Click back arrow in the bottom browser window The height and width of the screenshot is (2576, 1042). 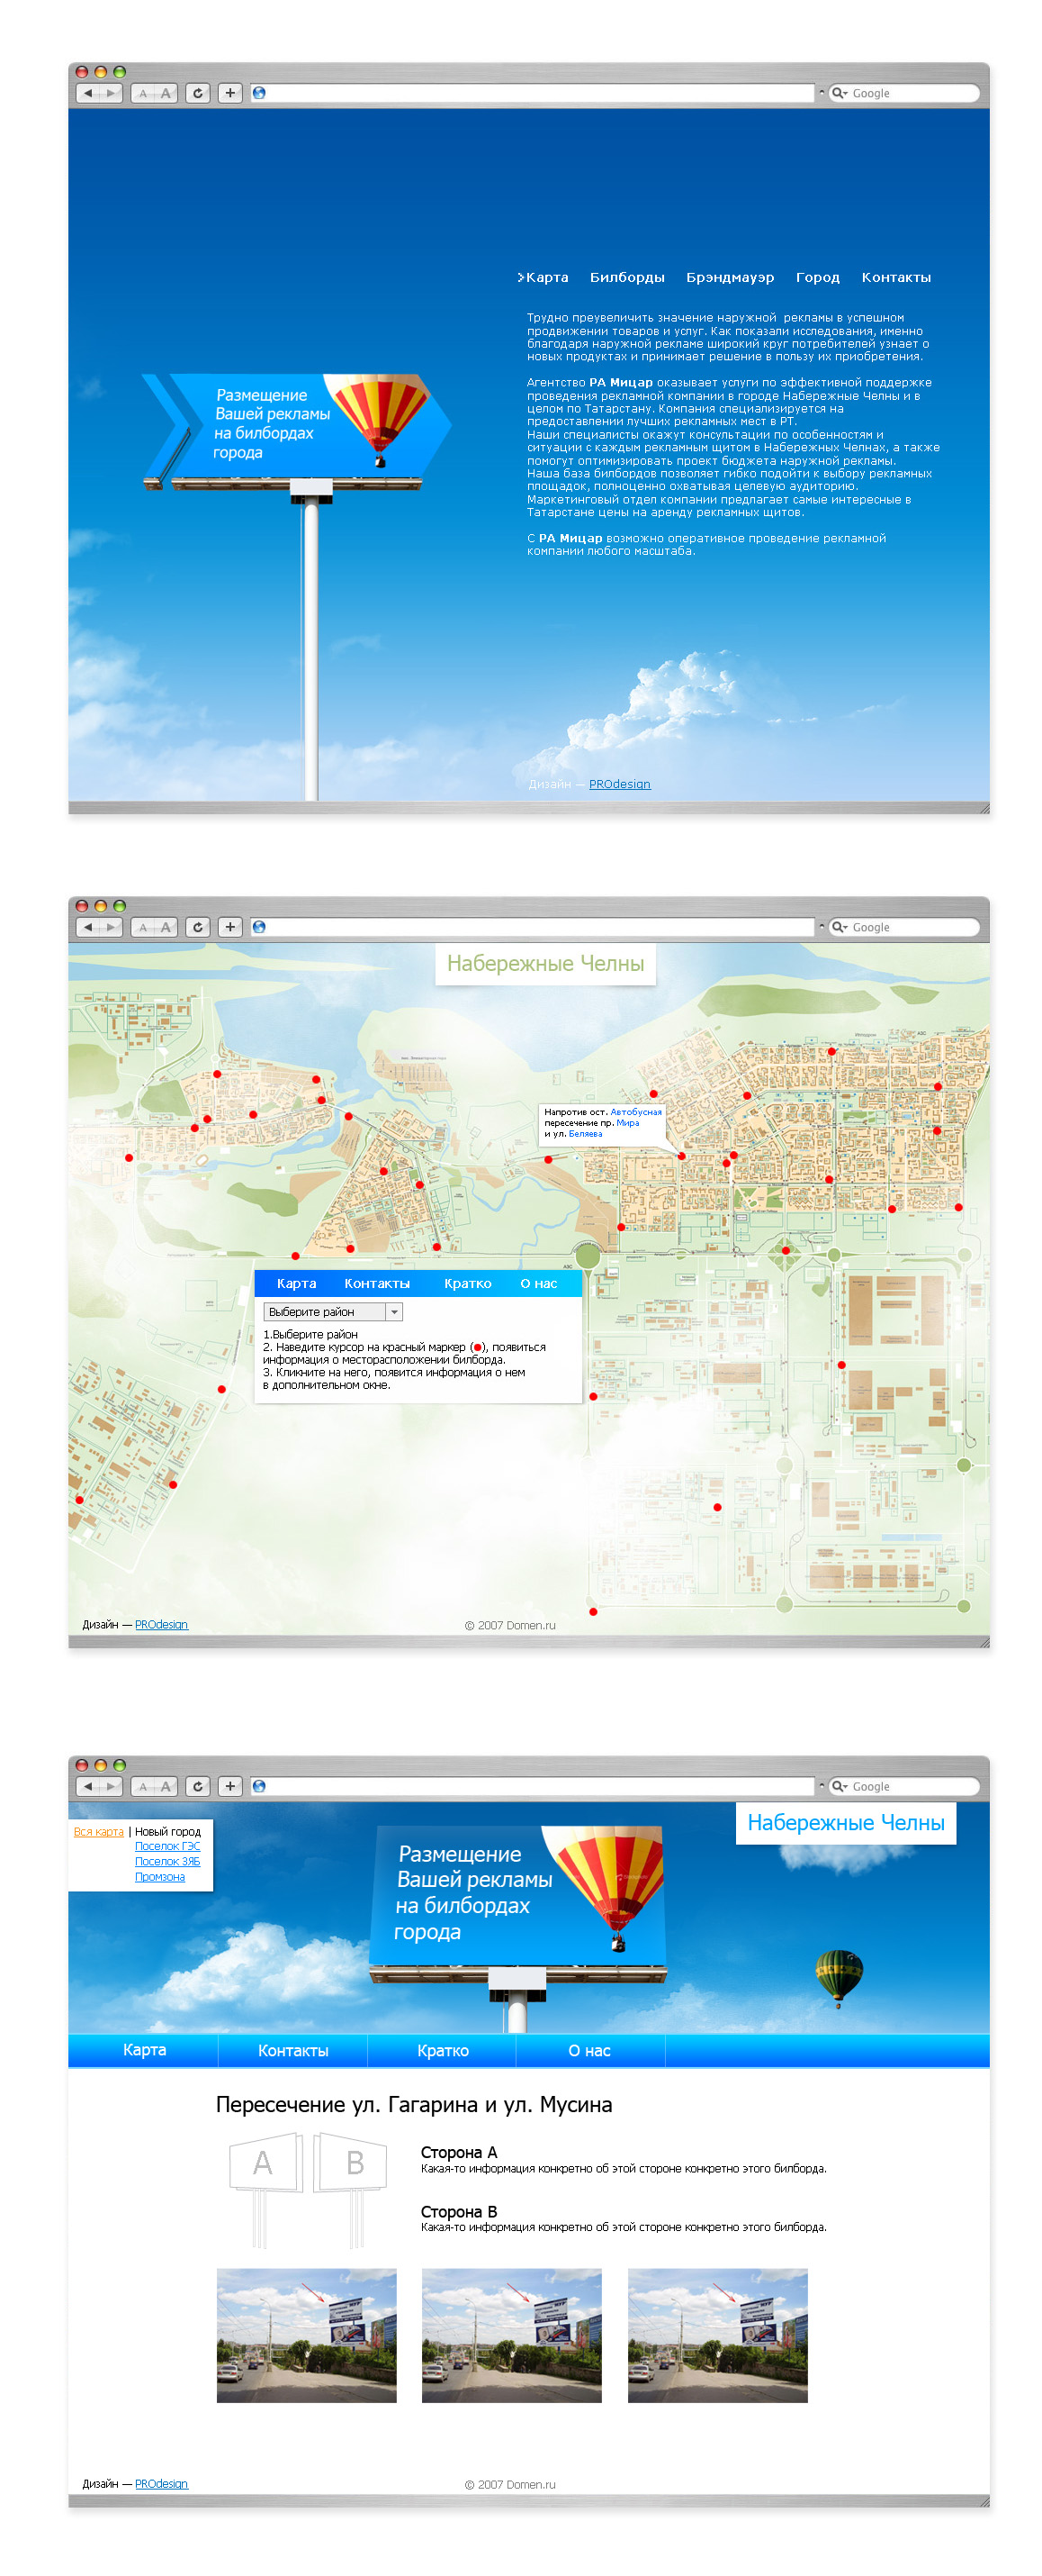tap(88, 1786)
